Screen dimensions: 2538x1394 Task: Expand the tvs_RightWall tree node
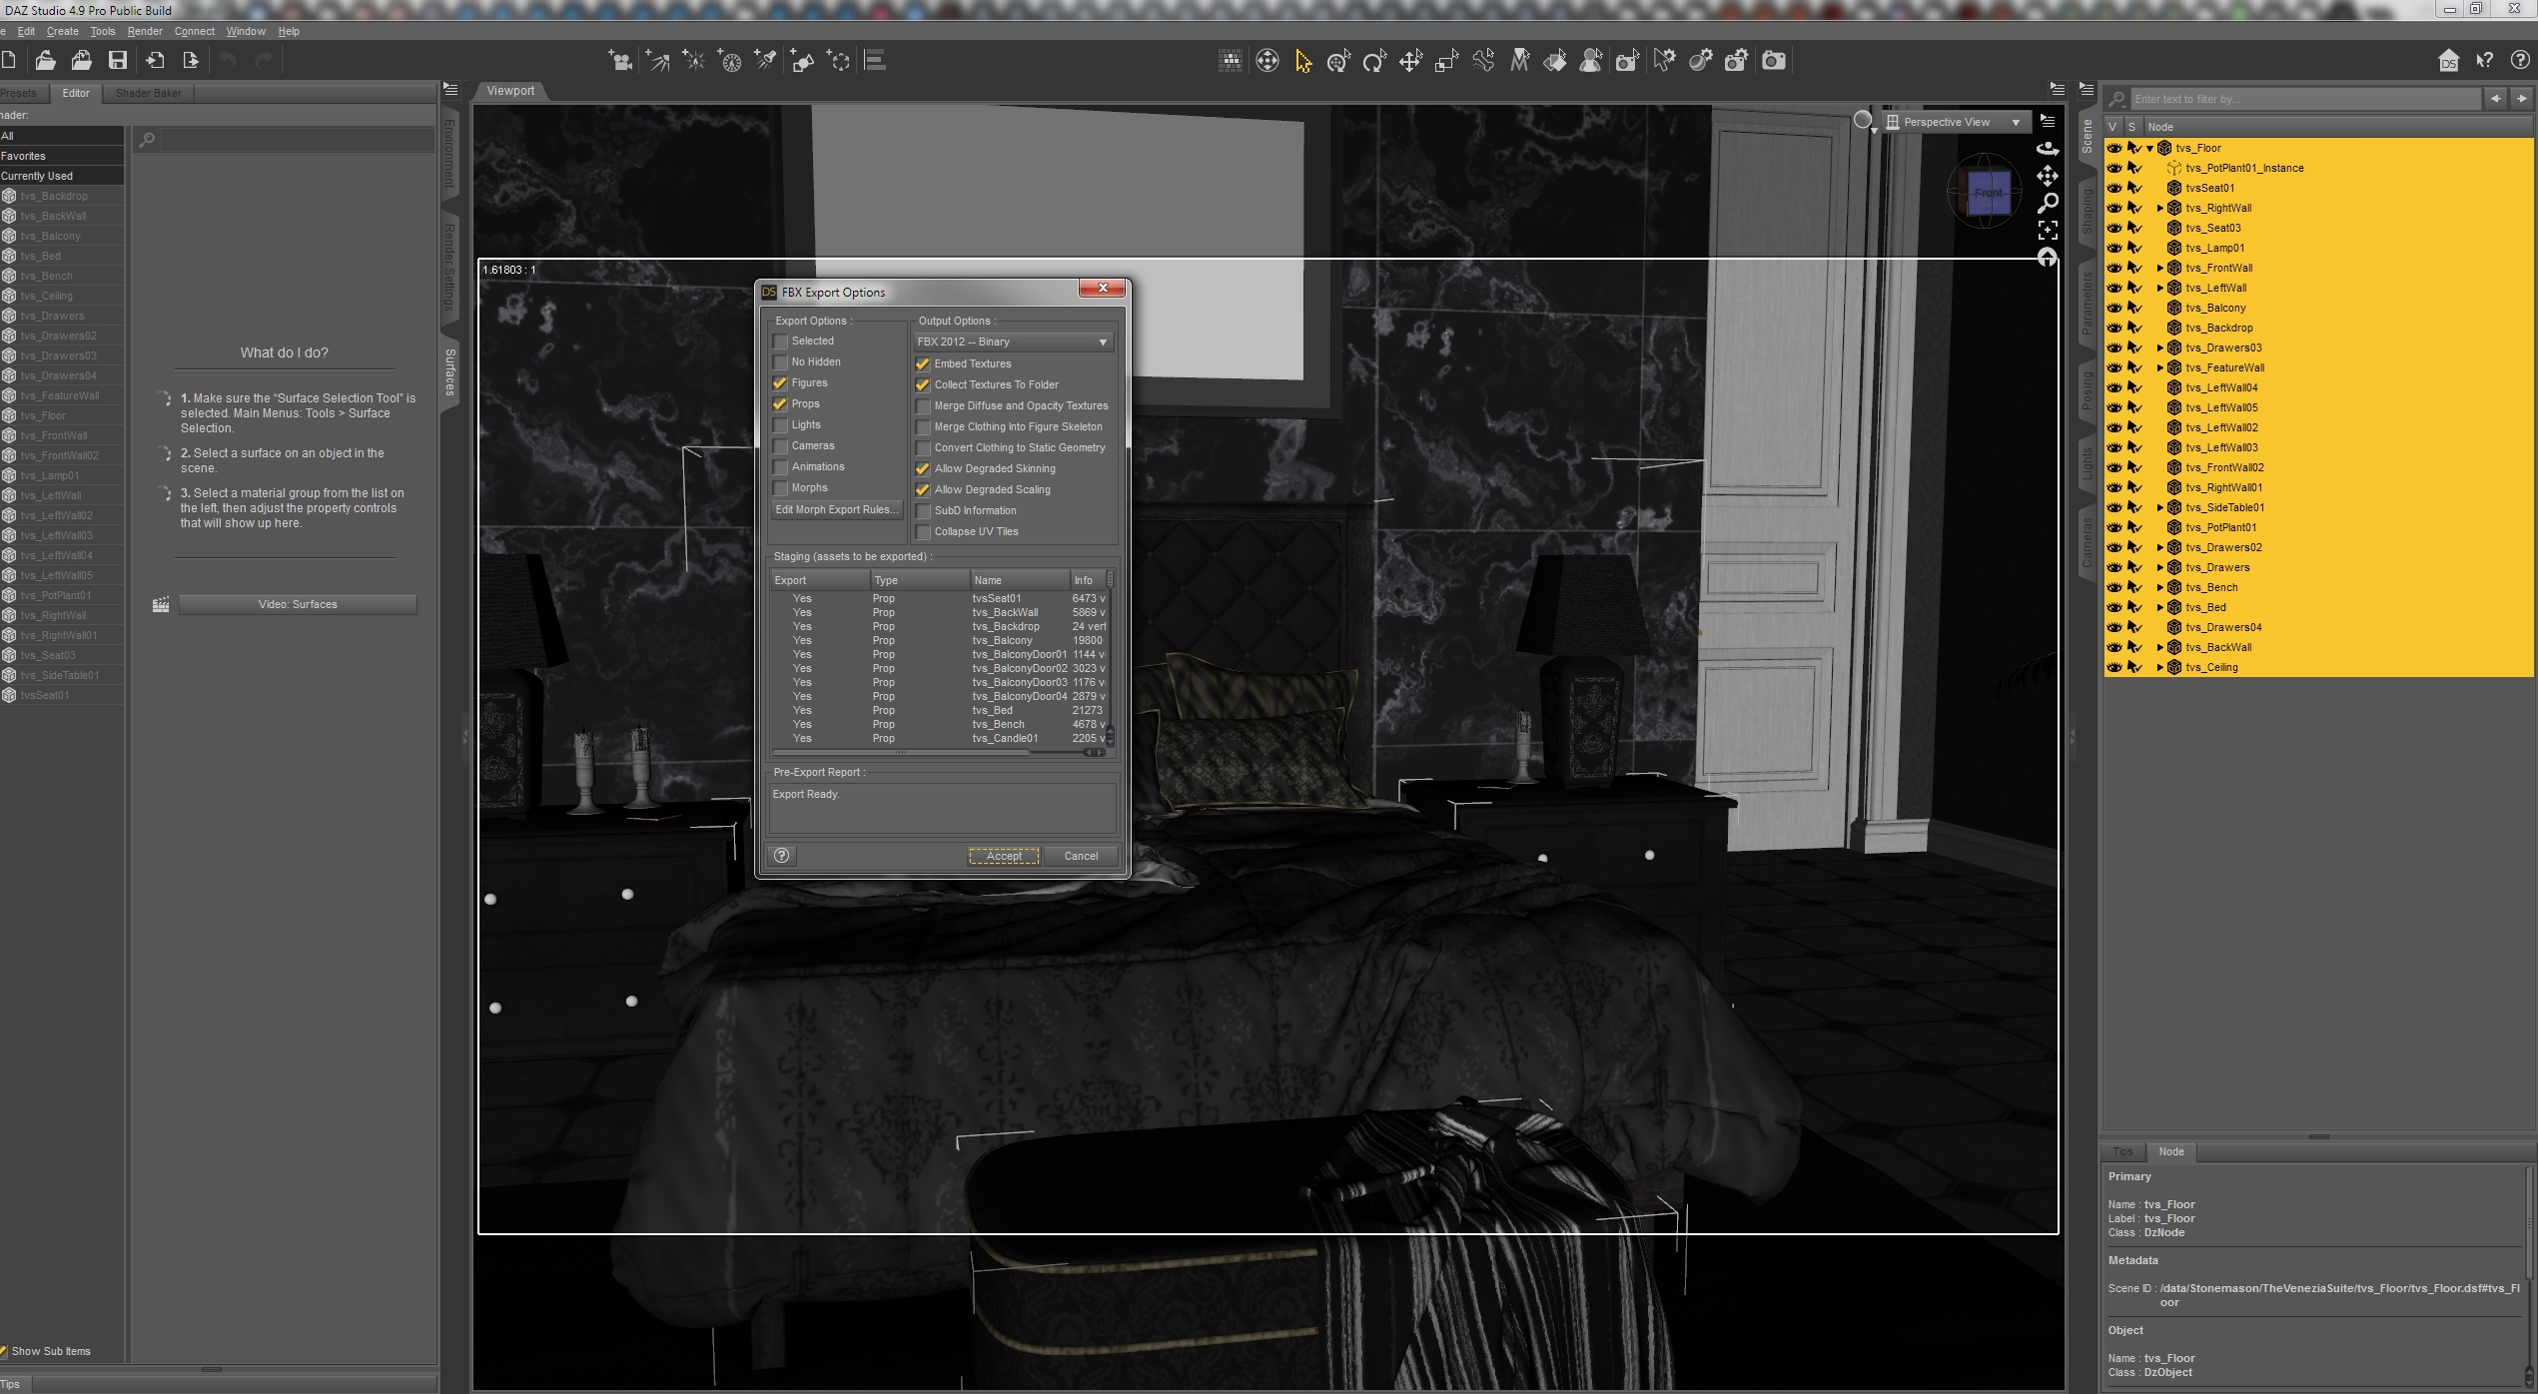[x=2159, y=208]
